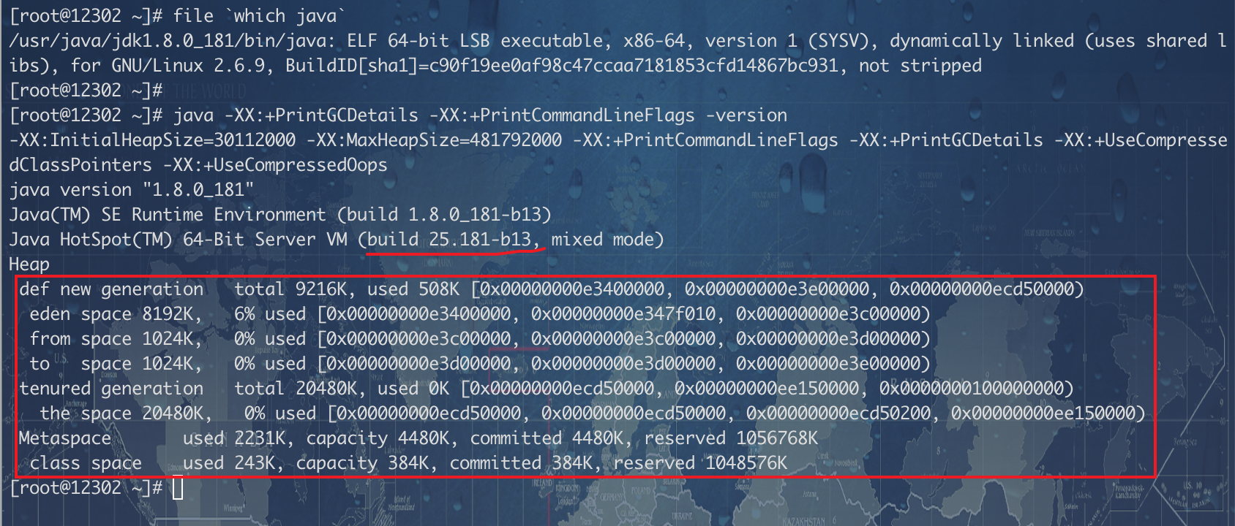Click the "tenured generation" label

(x=111, y=389)
